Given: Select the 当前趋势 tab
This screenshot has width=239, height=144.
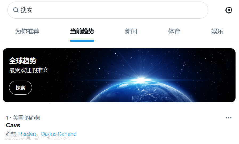Looking at the screenshot, I should [82, 31].
